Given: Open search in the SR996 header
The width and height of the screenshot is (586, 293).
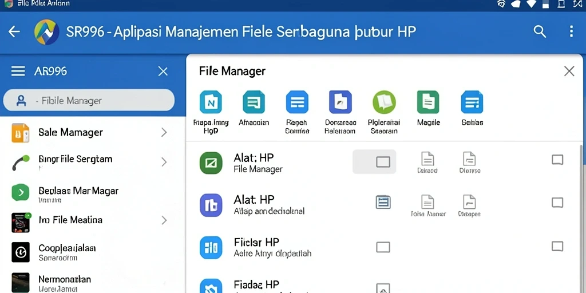Looking at the screenshot, I should 540,32.
